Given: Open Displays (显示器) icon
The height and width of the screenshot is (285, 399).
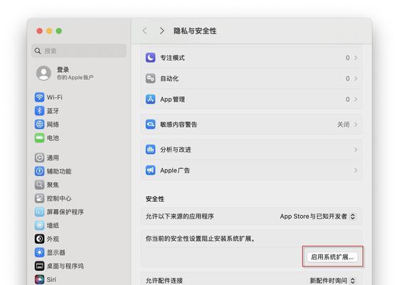Looking at the screenshot, I should click(x=39, y=253).
